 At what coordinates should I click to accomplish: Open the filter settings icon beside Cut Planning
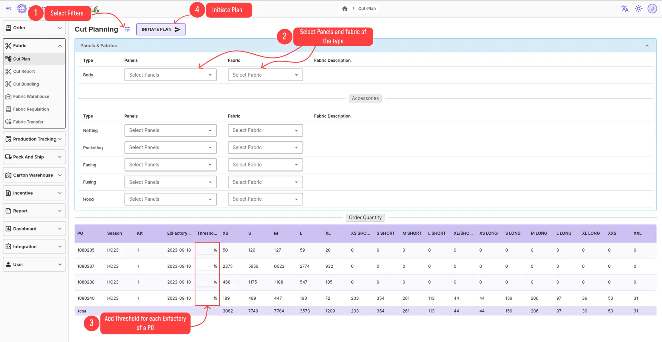127,29
